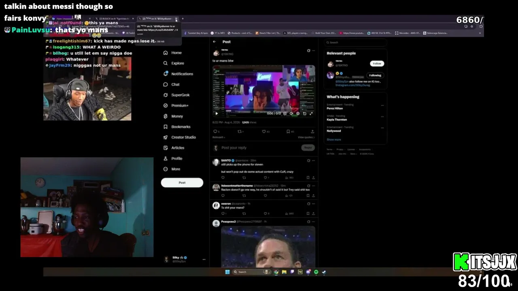Screen dimensions: 518x291
Task: Open the Relevant replies sort dropdown
Action: click(x=219, y=137)
